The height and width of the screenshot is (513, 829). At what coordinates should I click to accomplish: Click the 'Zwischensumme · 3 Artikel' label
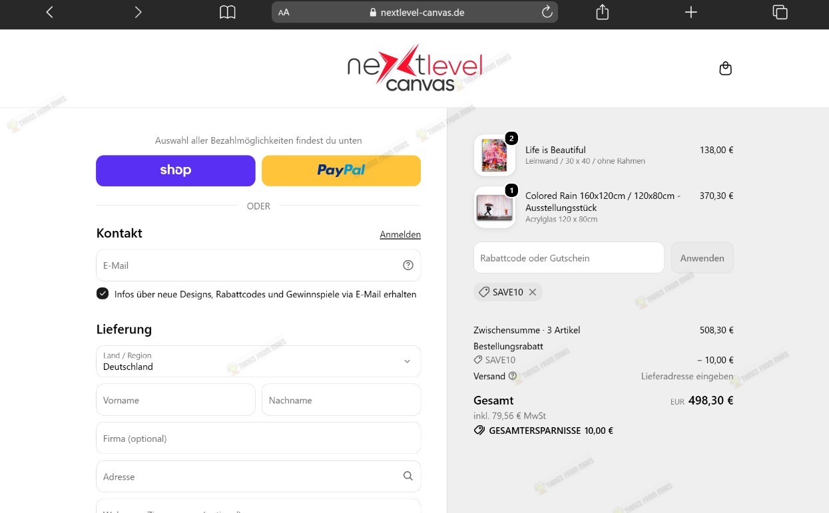[x=527, y=330]
